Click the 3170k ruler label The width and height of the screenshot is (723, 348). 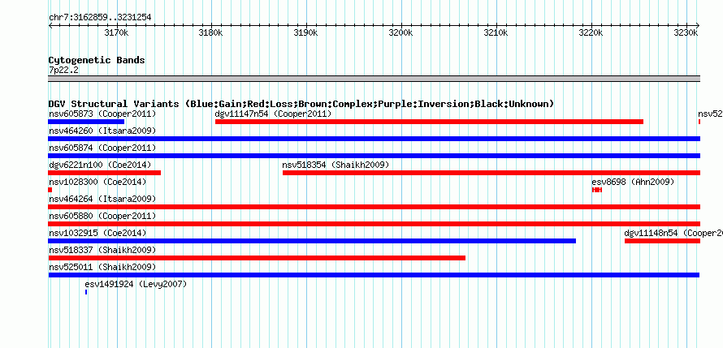click(x=116, y=33)
